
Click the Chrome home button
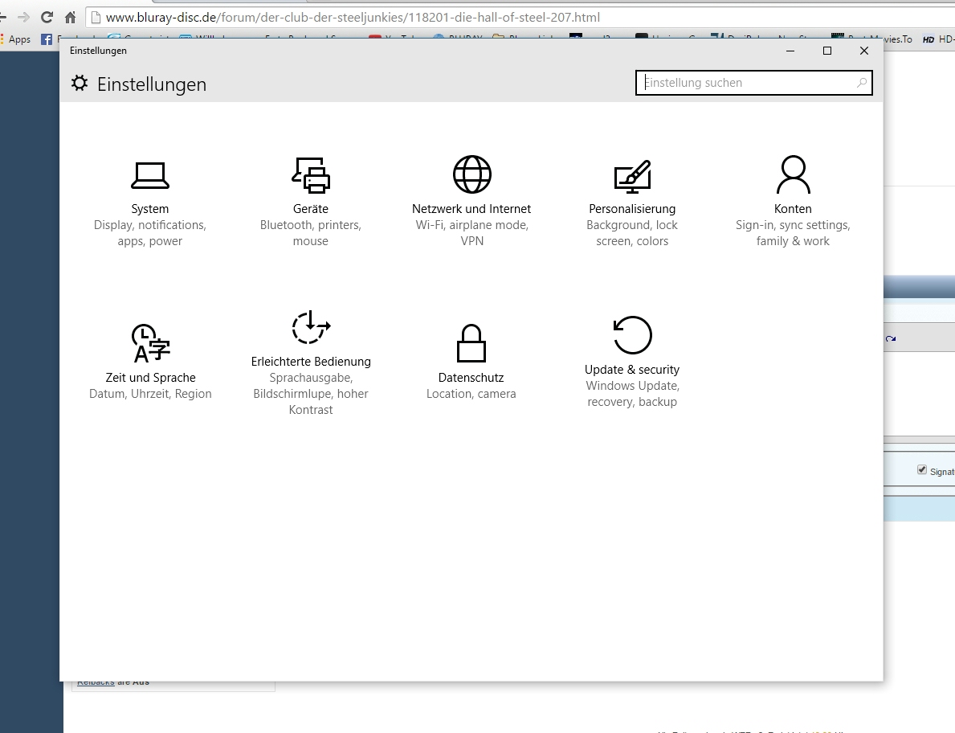point(71,17)
